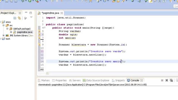Click Remove All Terminated Launches icon
Viewport: 178px width, 100px height.
click(x=171, y=80)
